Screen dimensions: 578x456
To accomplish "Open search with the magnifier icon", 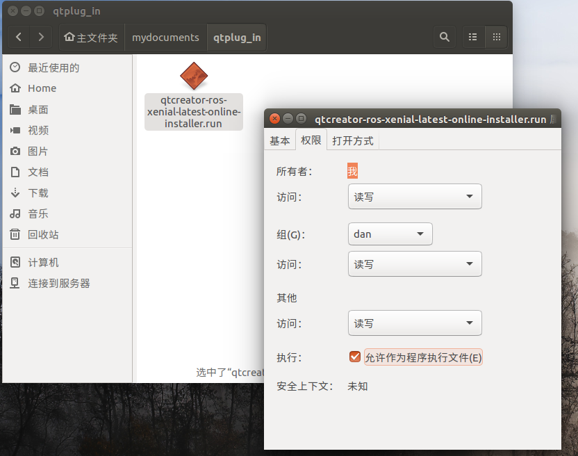I will [x=445, y=37].
